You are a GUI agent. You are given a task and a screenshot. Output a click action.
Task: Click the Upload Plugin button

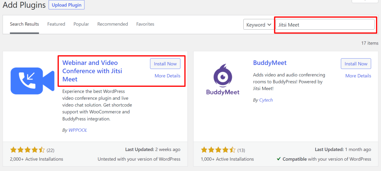67,5
